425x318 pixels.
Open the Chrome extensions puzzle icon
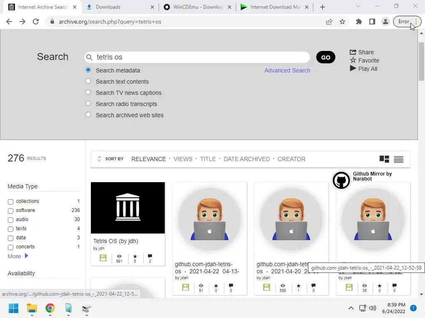point(359,22)
